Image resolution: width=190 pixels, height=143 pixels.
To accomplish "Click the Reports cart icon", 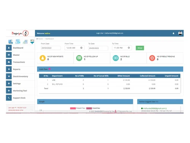I will 9,69.
